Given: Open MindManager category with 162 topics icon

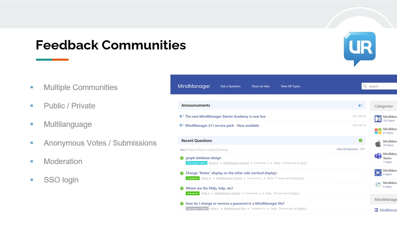Looking at the screenshot, I should pyautogui.click(x=378, y=119).
